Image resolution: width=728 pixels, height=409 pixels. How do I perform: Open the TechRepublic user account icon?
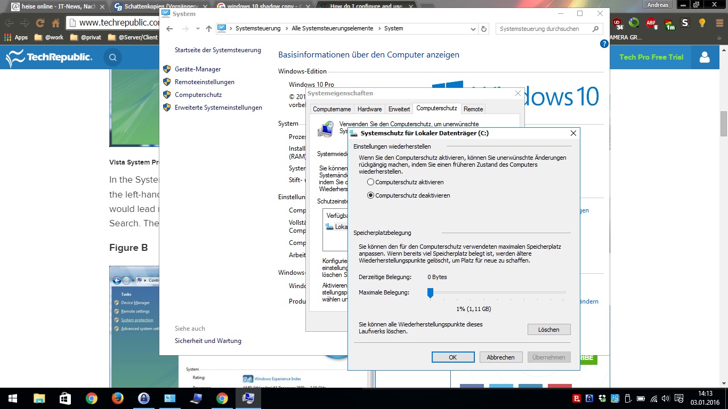point(705,57)
